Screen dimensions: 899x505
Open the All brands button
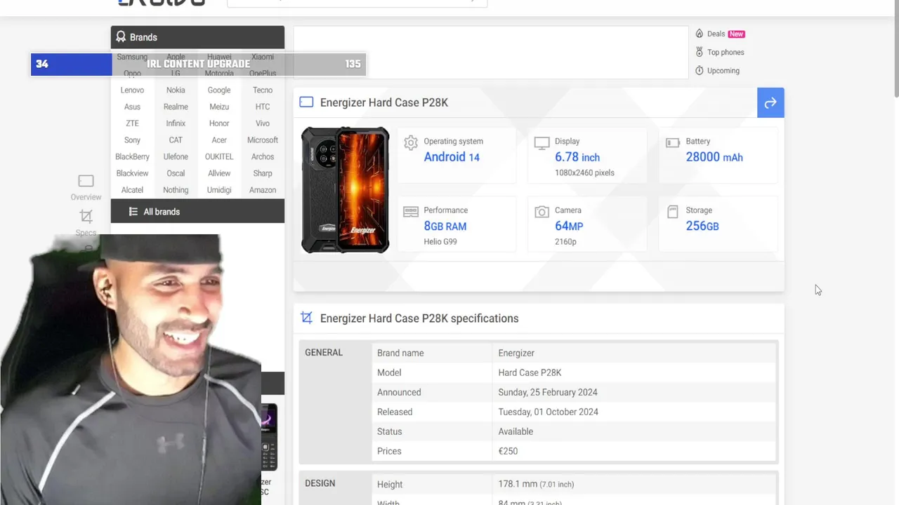point(197,211)
